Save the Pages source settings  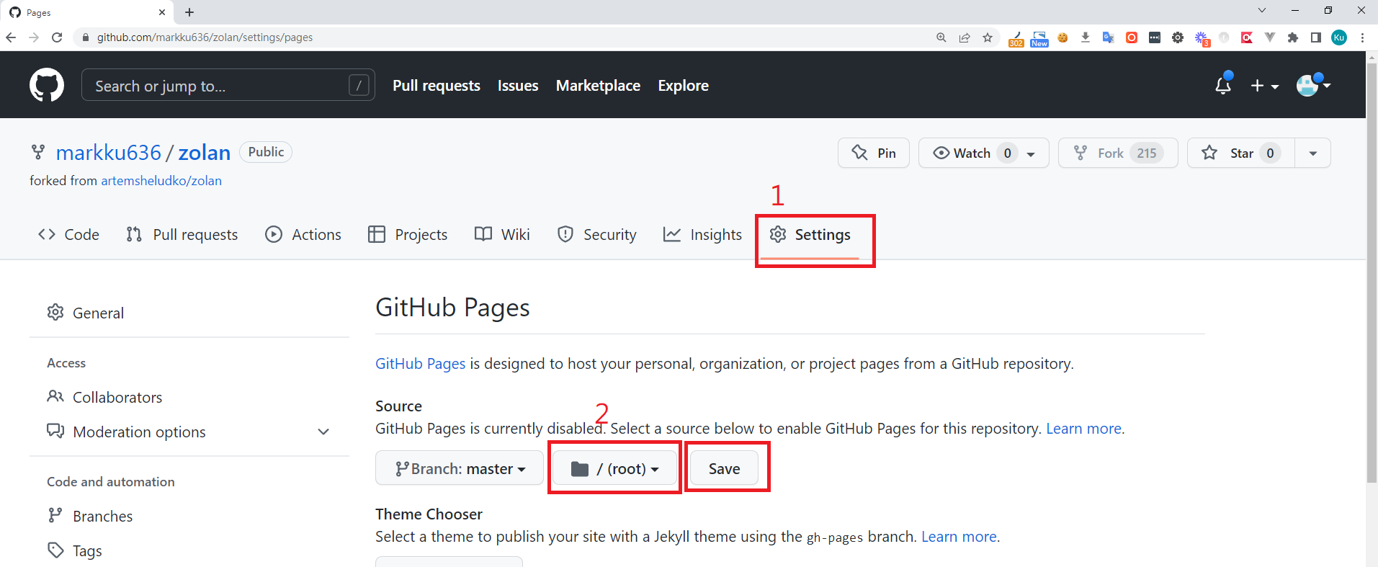(x=724, y=469)
